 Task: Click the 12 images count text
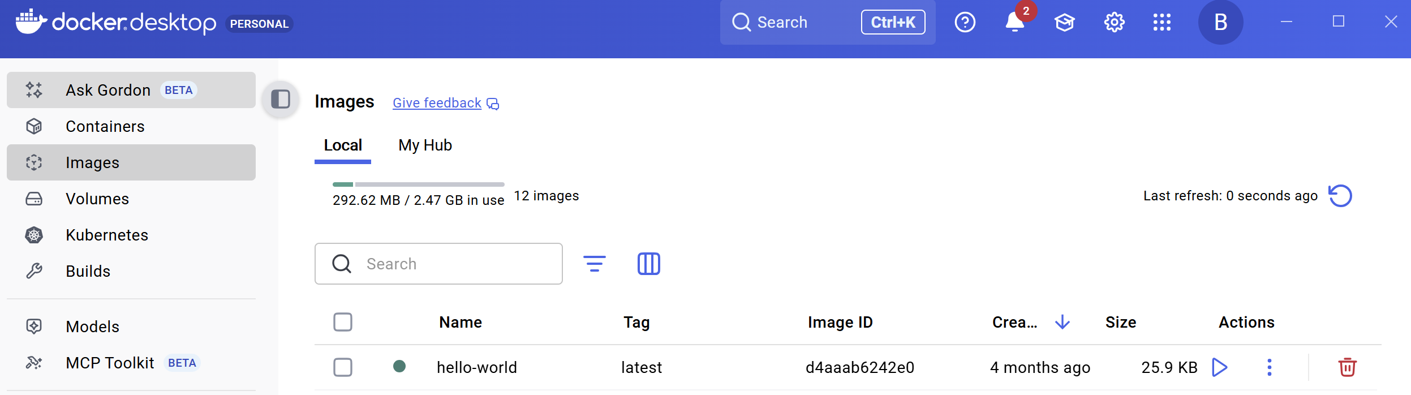coord(547,196)
